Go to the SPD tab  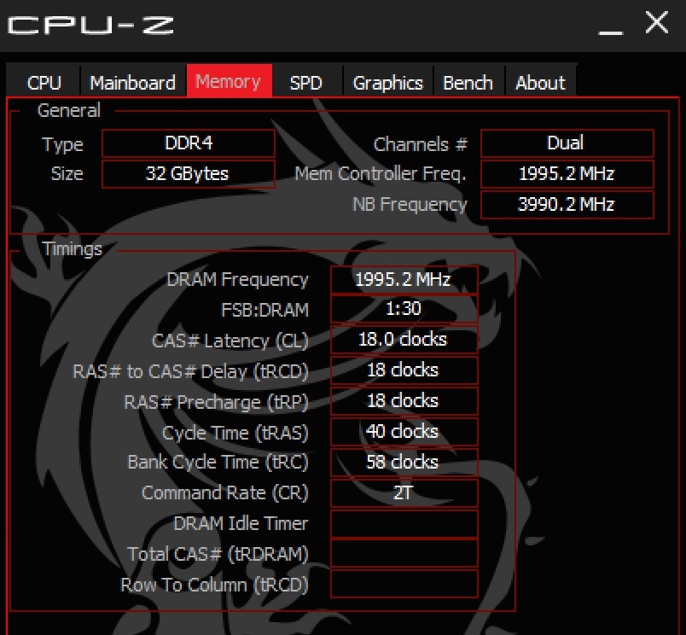(x=305, y=81)
